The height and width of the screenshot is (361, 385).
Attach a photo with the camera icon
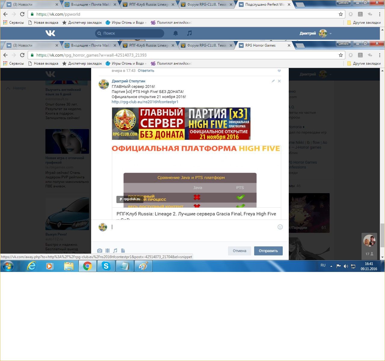pyautogui.click(x=100, y=251)
